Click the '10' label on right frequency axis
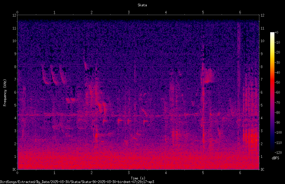This screenshot has width=285, height=184. pos(262,41)
